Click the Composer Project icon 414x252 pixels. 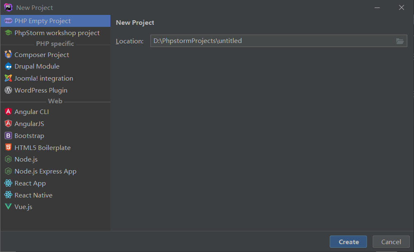tap(8, 55)
